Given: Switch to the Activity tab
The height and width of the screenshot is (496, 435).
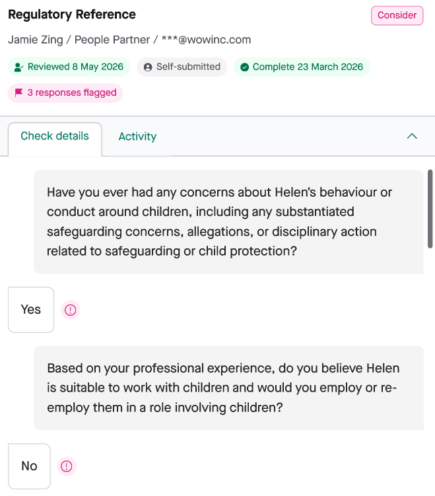Looking at the screenshot, I should [x=137, y=136].
